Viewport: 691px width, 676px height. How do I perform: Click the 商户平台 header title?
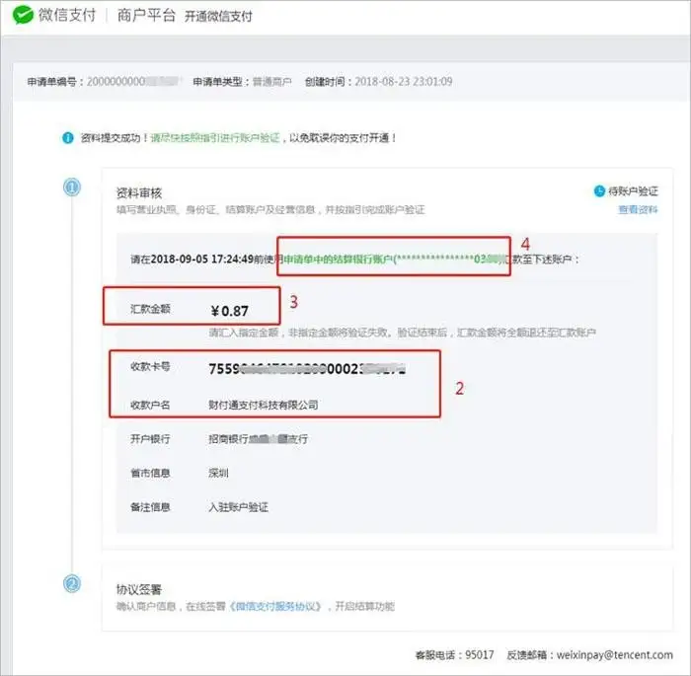(146, 15)
